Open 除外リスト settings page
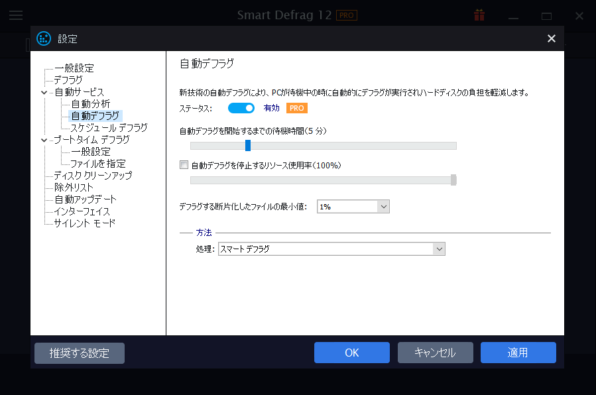The width and height of the screenshot is (596, 395). click(x=74, y=188)
